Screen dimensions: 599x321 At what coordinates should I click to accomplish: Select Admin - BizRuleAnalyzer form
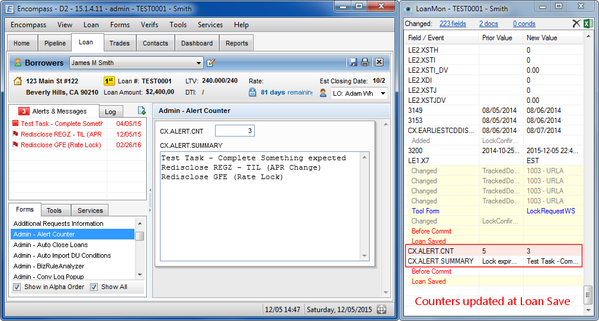coord(49,266)
